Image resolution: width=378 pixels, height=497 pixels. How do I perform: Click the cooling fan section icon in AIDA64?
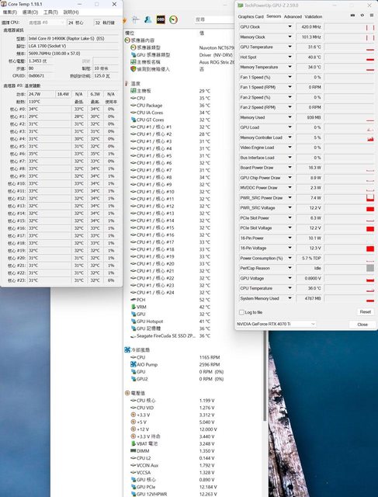coord(127,350)
